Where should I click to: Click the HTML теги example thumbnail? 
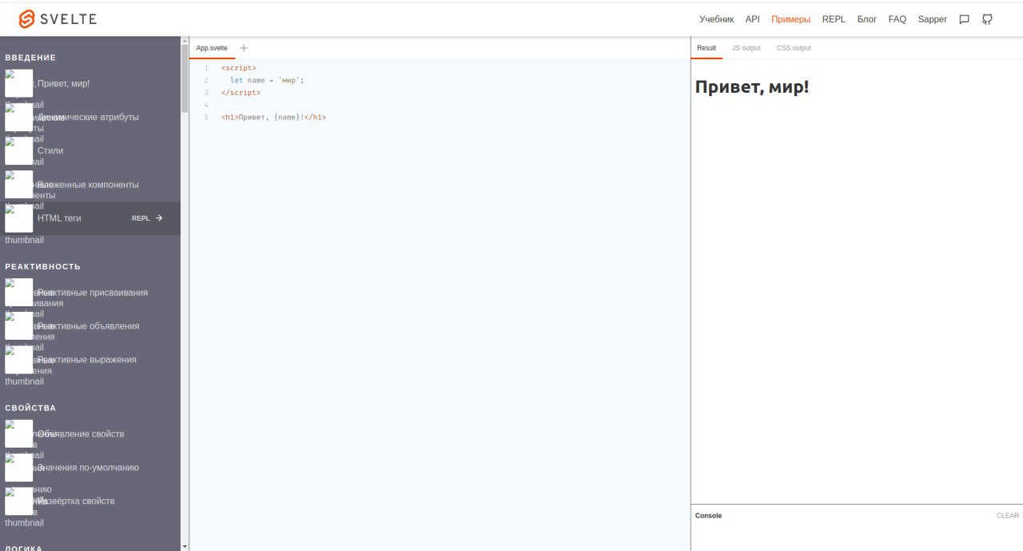coord(19,218)
